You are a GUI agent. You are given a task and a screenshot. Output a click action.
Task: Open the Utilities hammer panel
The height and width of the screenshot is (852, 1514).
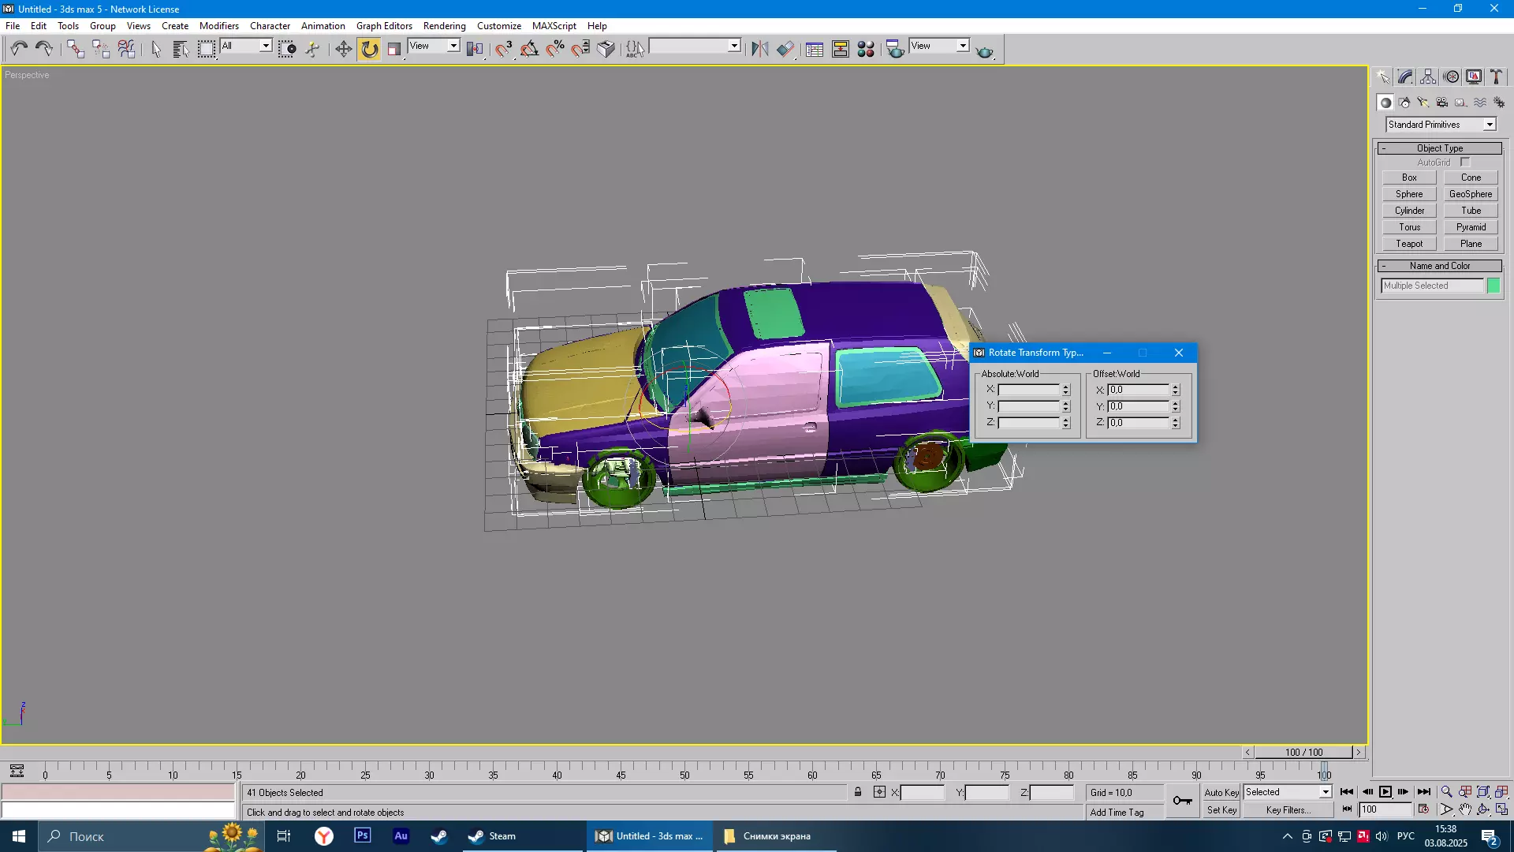coord(1496,77)
